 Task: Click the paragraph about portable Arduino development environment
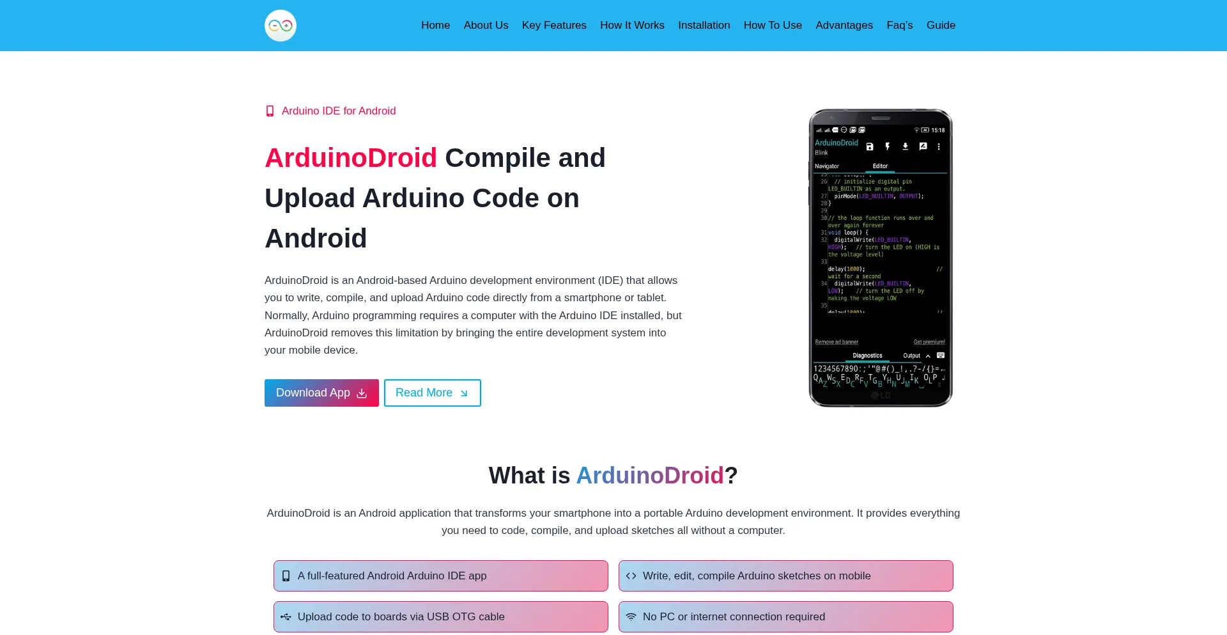613,522
